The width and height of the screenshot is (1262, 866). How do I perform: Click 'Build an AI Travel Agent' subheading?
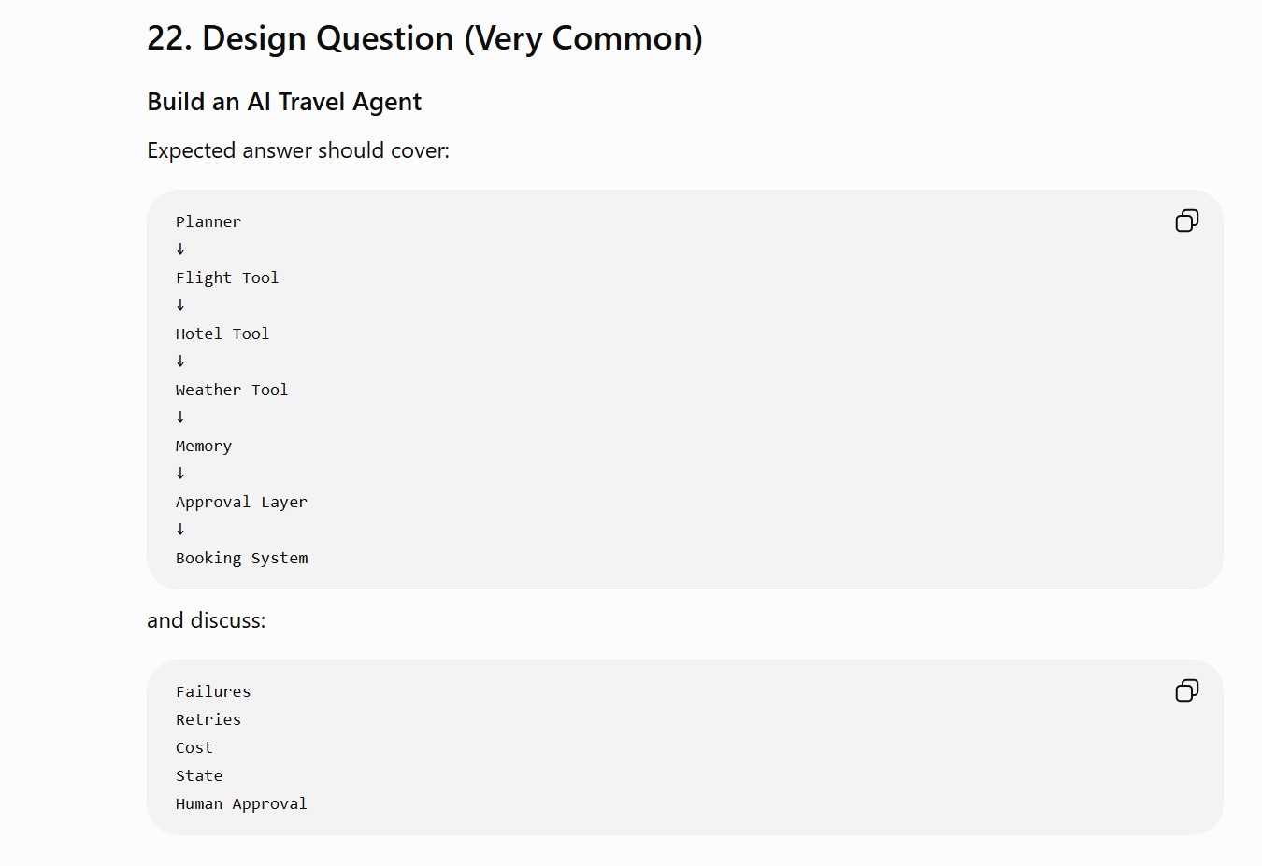284,102
